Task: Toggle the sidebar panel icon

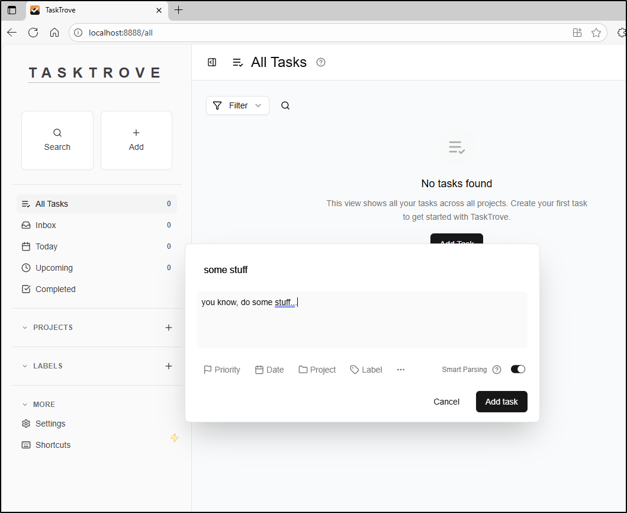Action: point(212,62)
